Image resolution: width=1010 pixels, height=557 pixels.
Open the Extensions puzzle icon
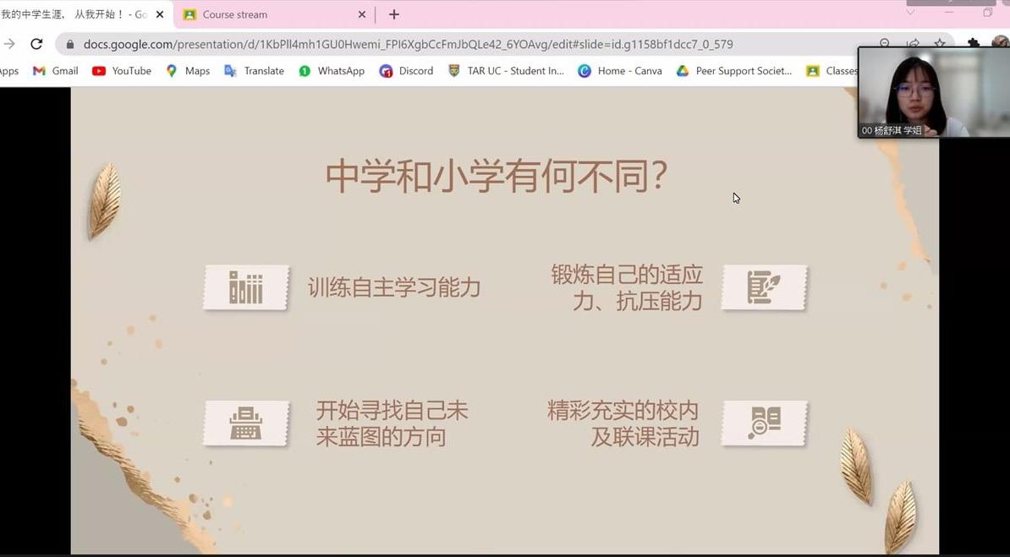[x=974, y=43]
